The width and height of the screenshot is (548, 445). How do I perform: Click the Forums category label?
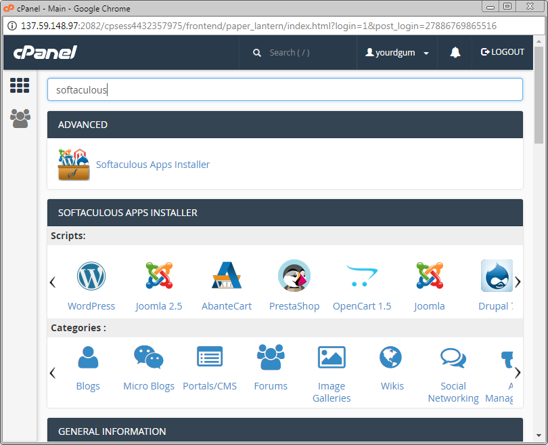click(x=271, y=386)
